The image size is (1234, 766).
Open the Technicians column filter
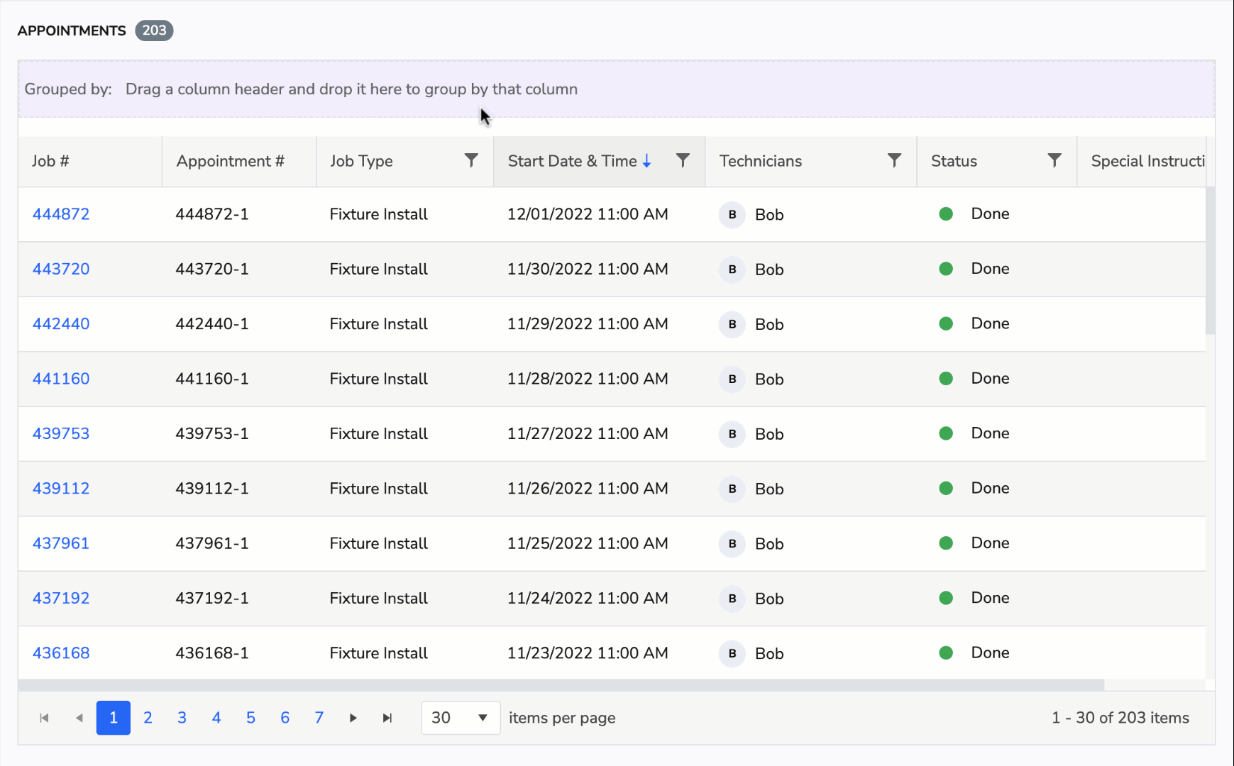[894, 161]
